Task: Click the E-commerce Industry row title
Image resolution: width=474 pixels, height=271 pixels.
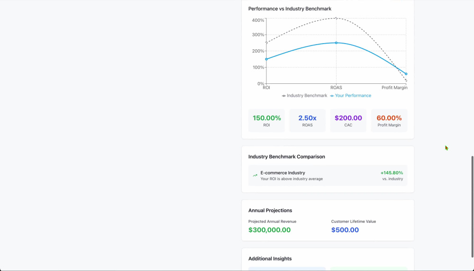Action: coord(283,173)
